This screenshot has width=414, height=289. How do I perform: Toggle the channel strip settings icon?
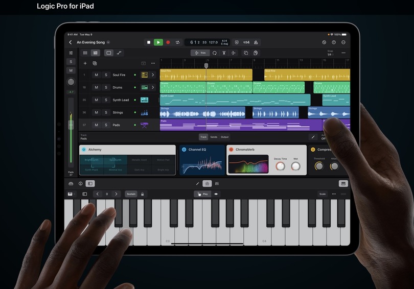(71, 53)
